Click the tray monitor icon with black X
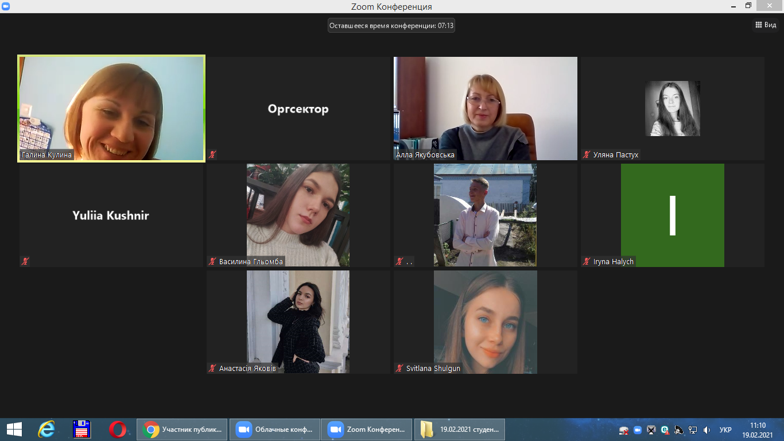This screenshot has width=784, height=441. 651,430
